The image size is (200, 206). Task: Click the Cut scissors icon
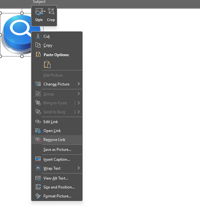(38, 36)
